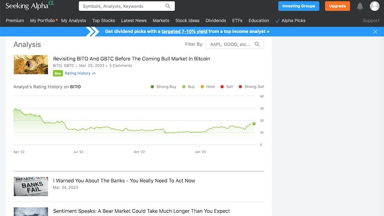
Task: Click the green Buy rating badge
Action: [x=58, y=73]
